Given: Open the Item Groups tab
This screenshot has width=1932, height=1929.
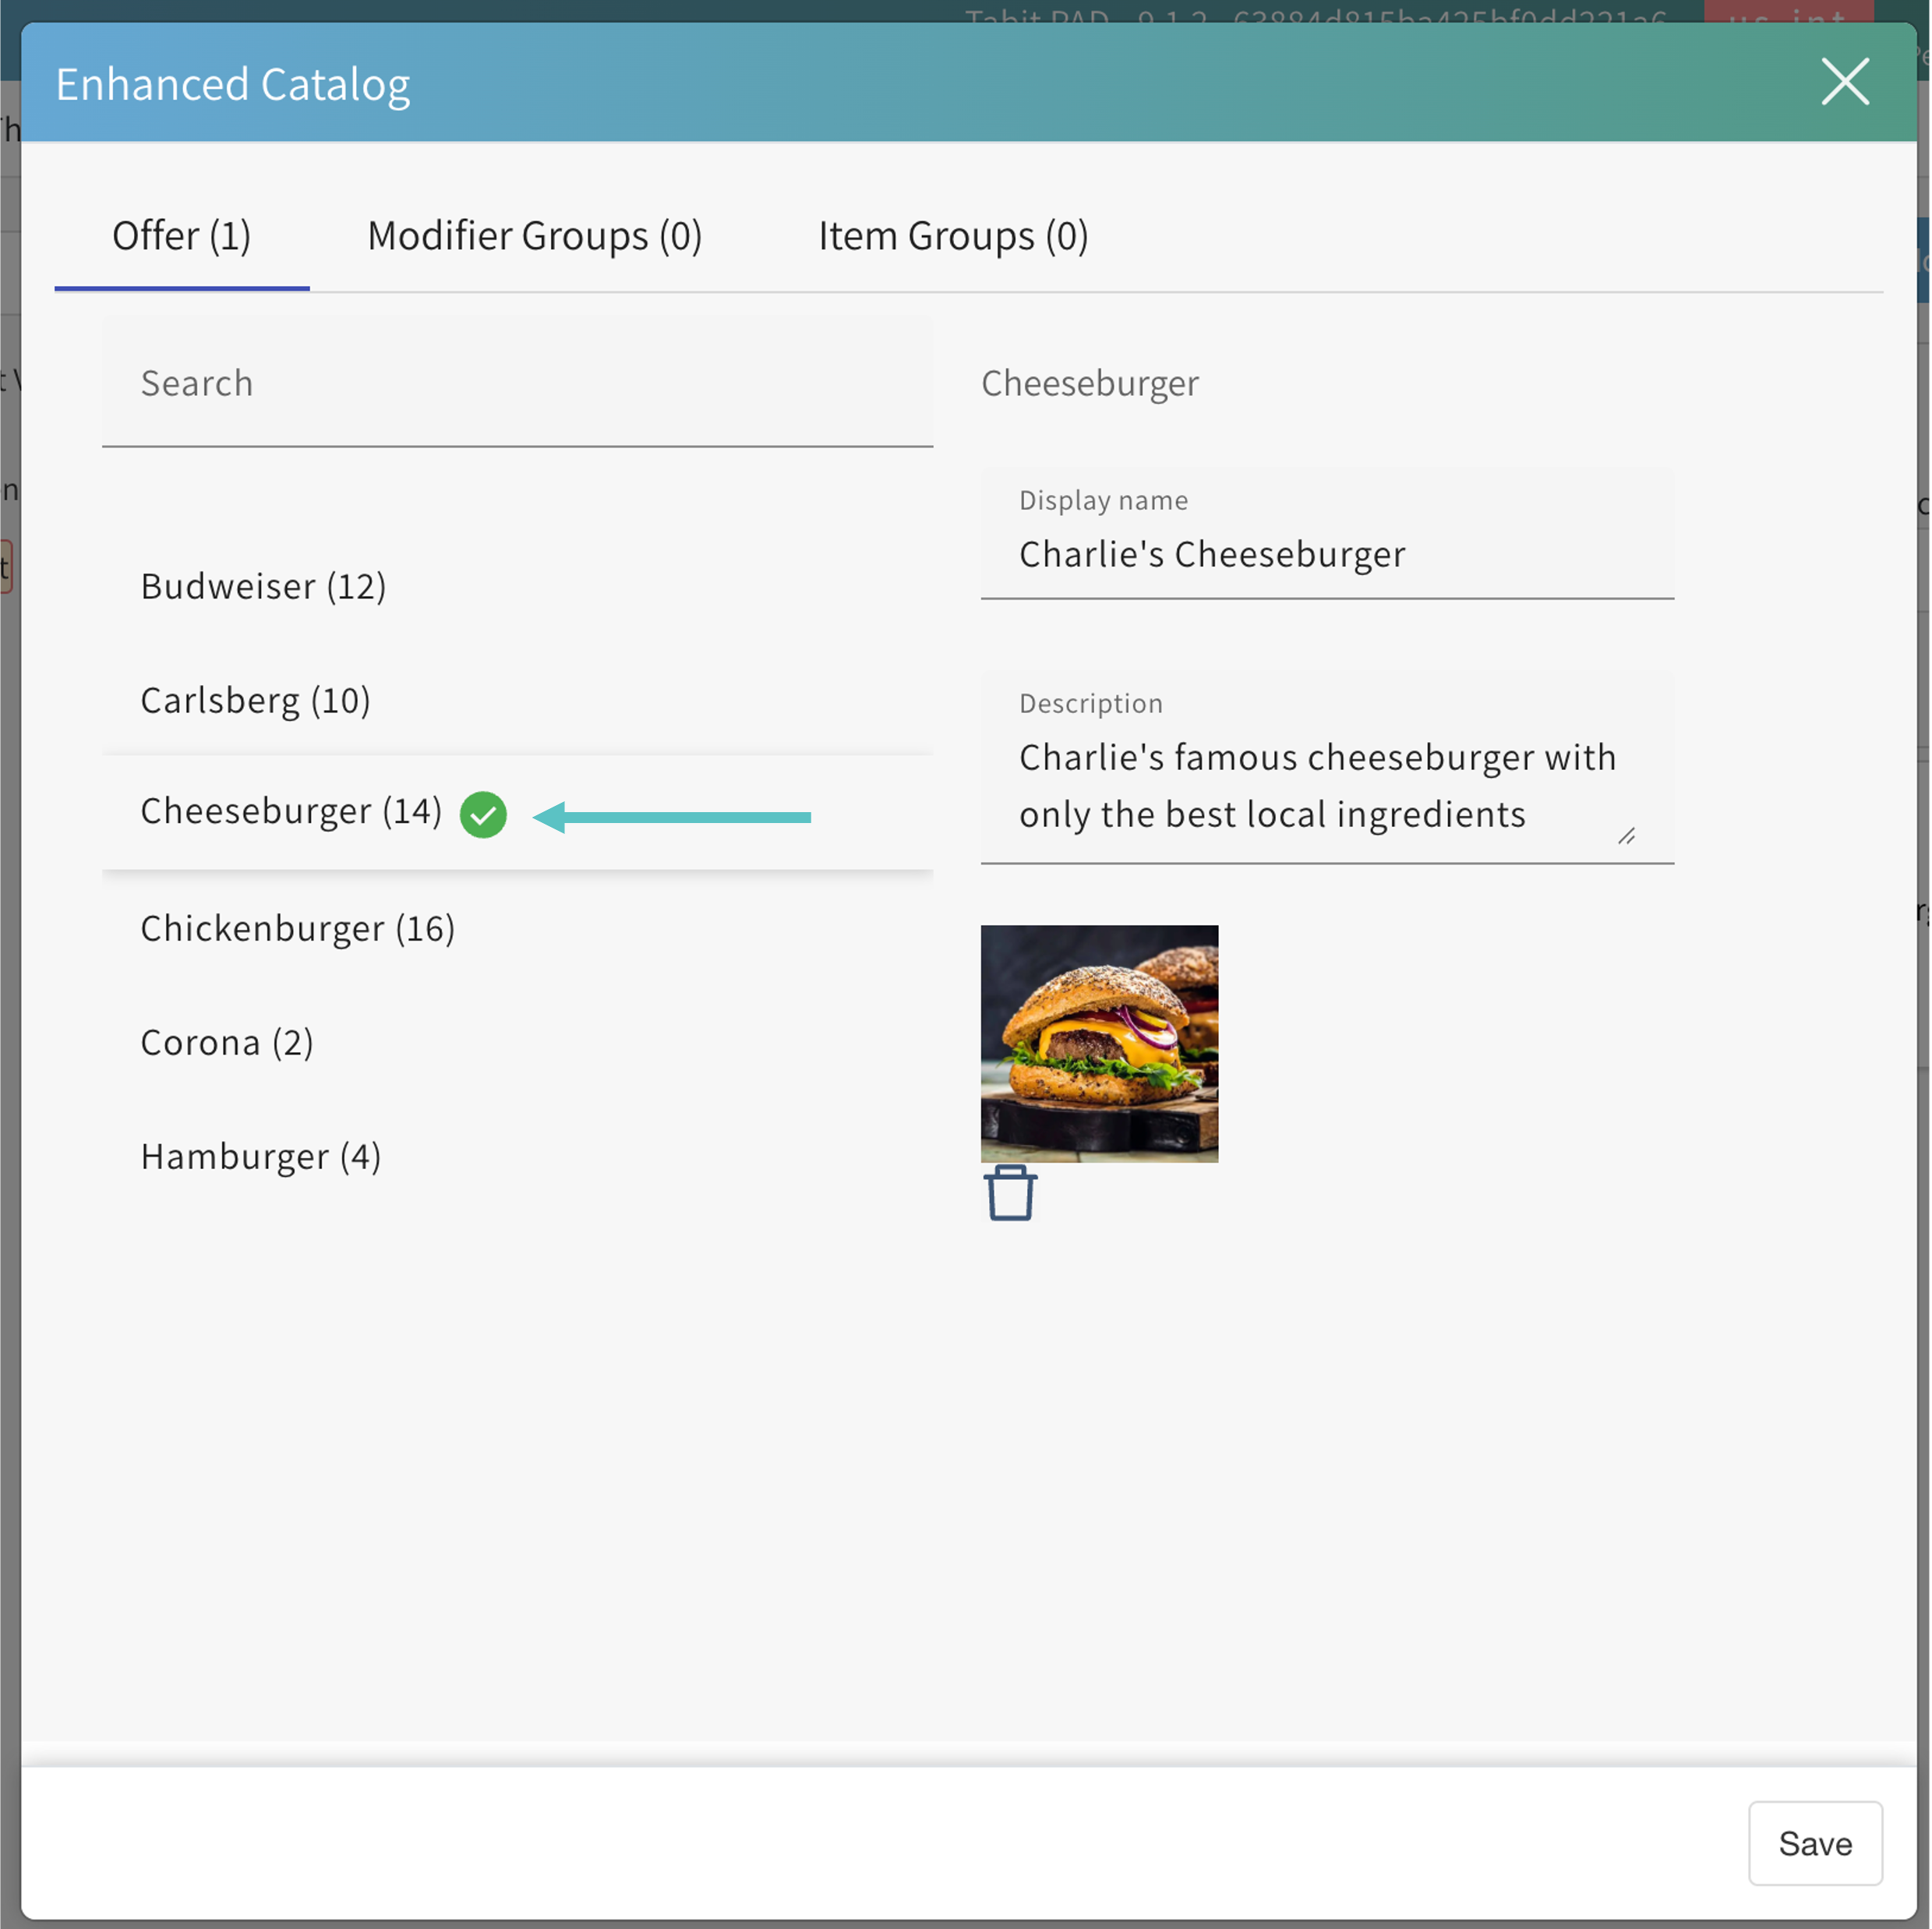Looking at the screenshot, I should tap(952, 237).
